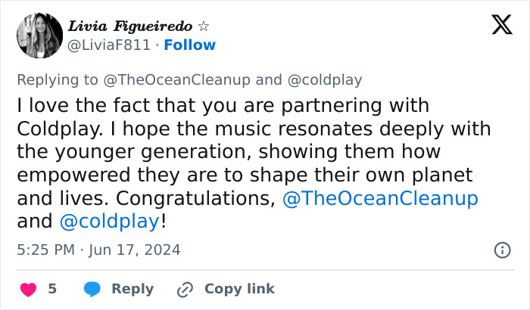The image size is (530, 310).
Task: Open the @LiviaF811 handle
Action: point(109,45)
